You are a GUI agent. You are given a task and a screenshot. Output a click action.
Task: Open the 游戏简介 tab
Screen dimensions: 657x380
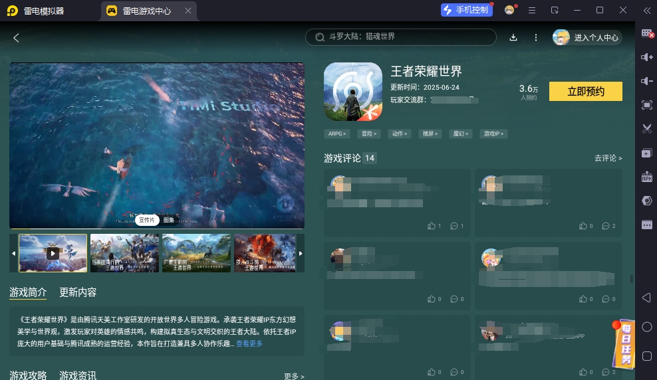click(28, 292)
